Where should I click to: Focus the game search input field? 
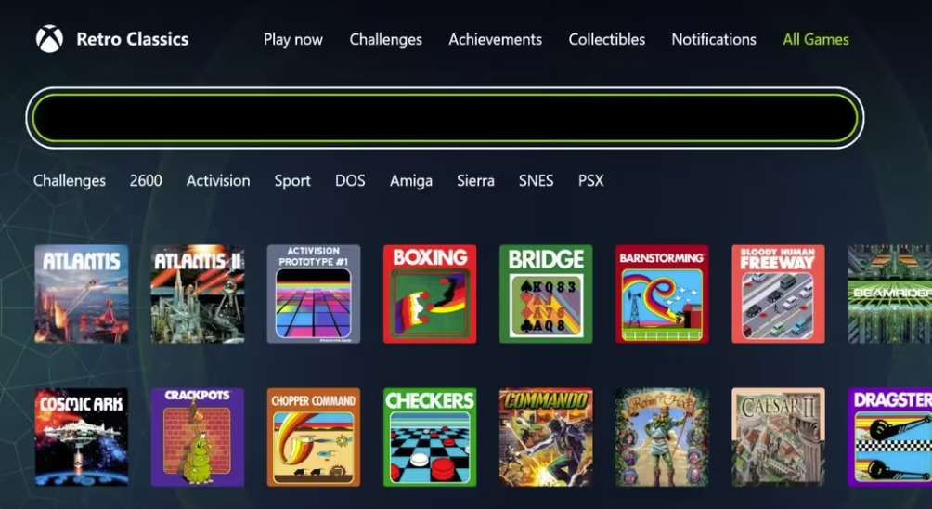(x=446, y=118)
